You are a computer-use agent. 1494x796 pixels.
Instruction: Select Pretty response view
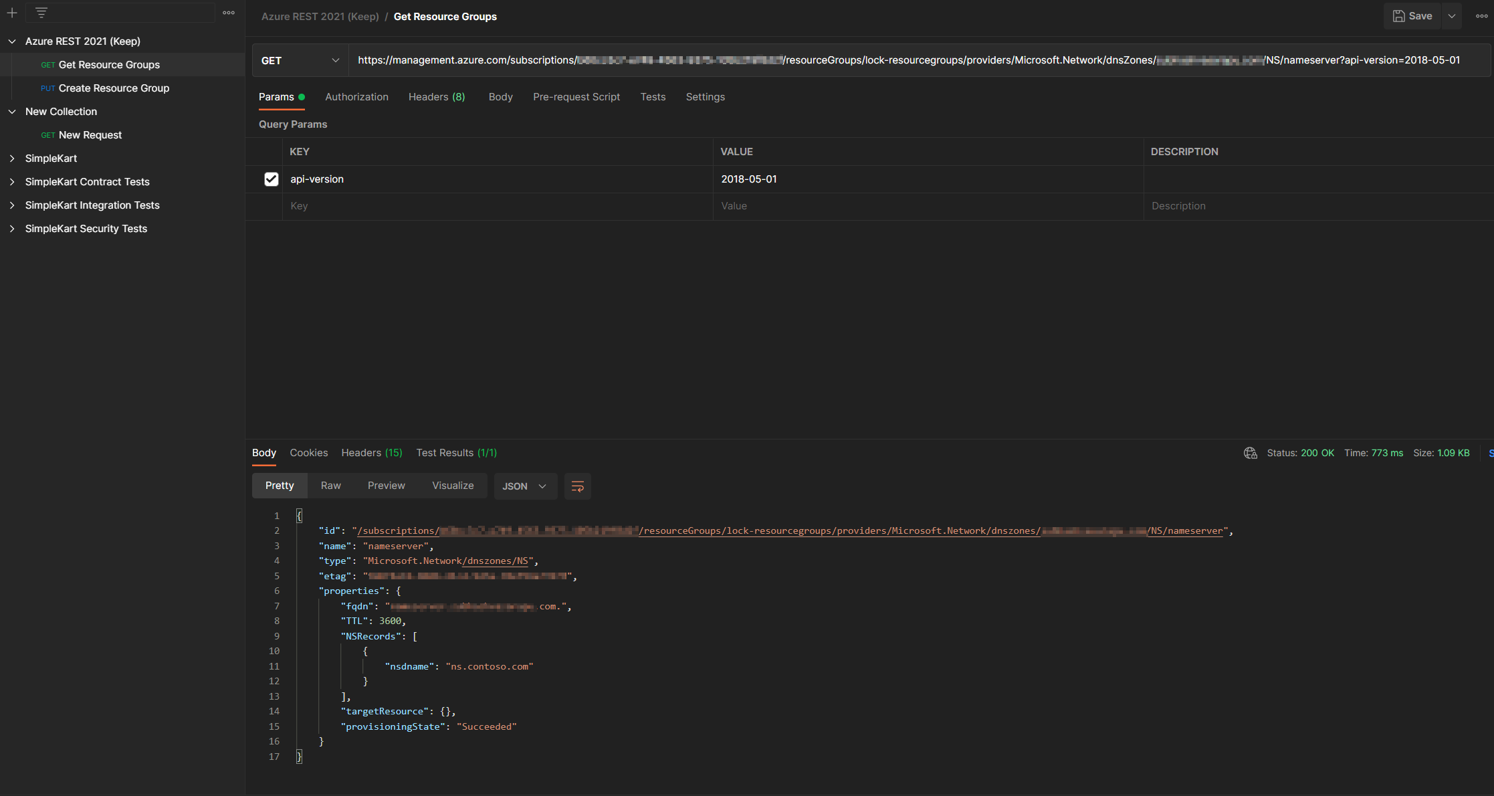[x=280, y=486]
